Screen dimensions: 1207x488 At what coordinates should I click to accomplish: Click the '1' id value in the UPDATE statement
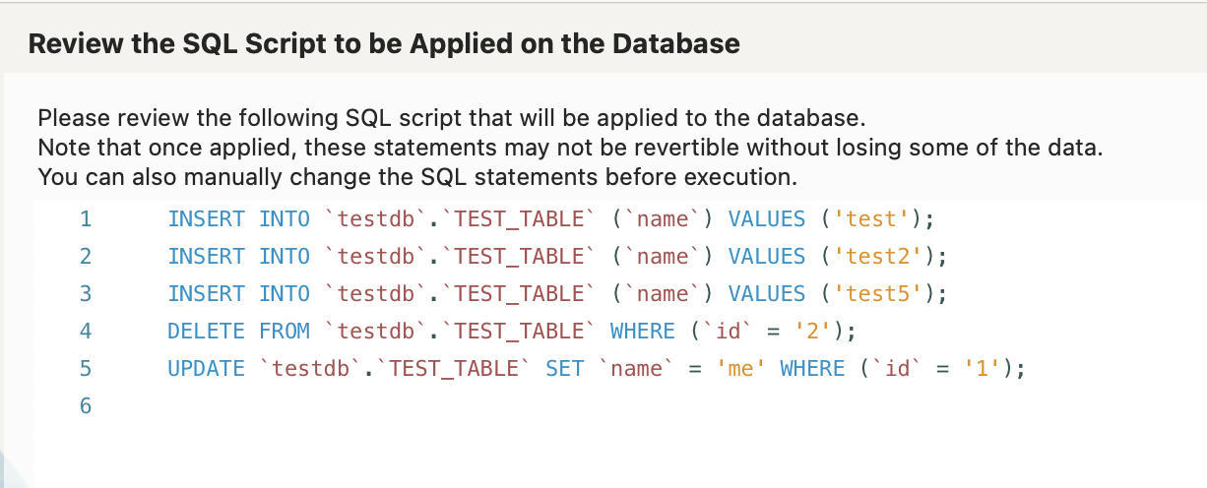982,368
